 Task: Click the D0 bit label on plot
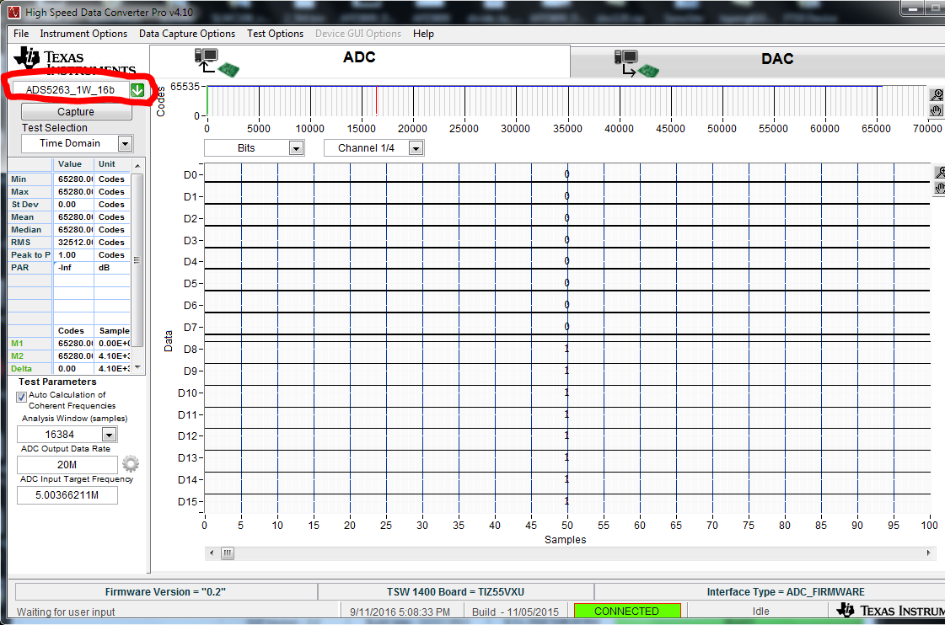point(190,174)
